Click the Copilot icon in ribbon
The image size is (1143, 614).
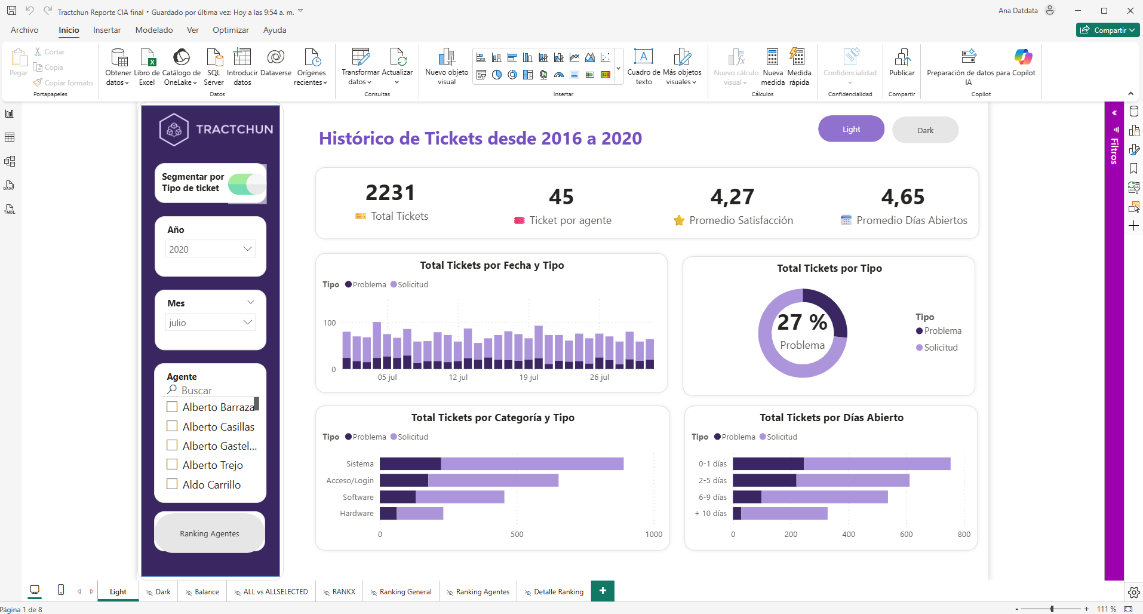pyautogui.click(x=1023, y=57)
